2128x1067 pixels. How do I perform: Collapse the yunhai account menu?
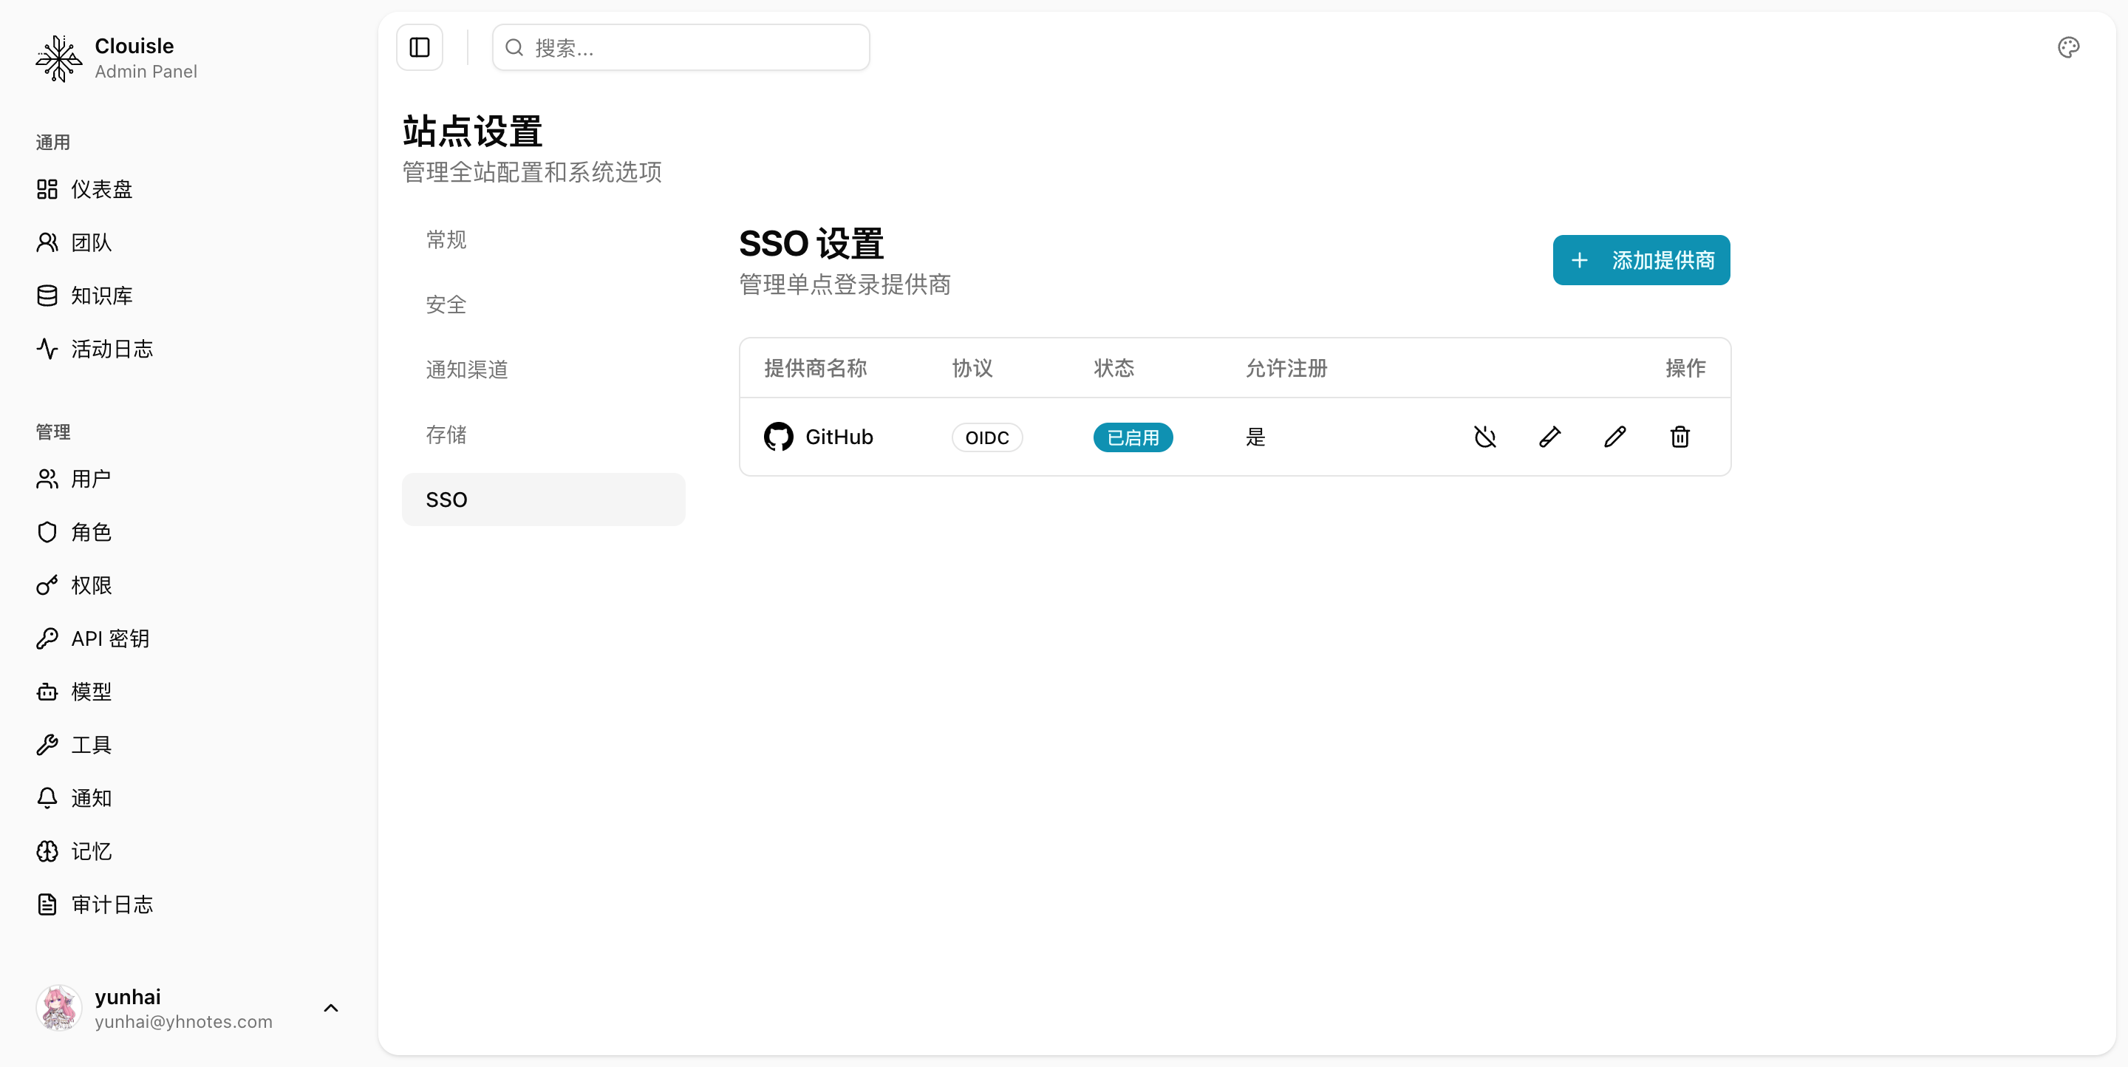click(331, 1008)
